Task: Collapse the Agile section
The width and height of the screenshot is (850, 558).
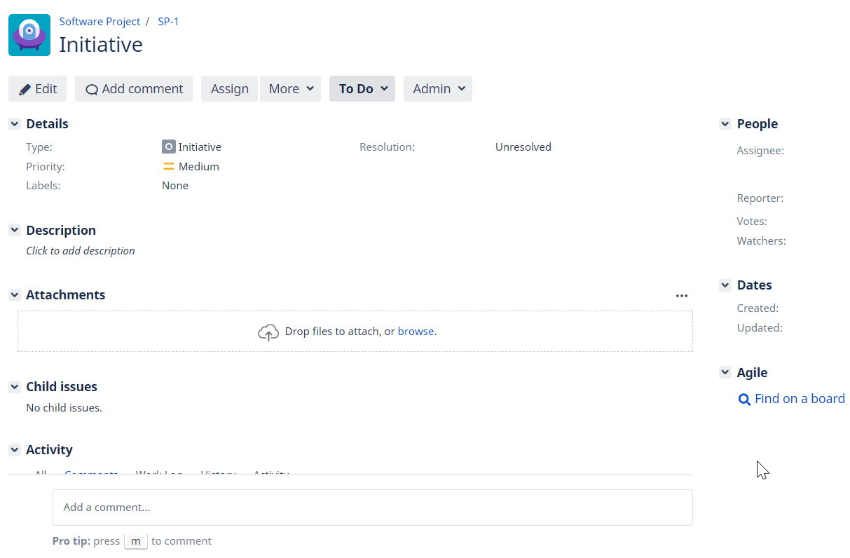Action: click(x=725, y=372)
